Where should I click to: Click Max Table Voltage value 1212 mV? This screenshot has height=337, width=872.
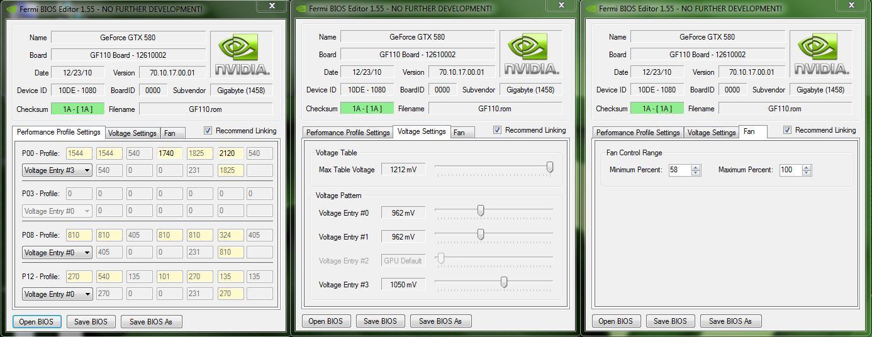(x=403, y=169)
